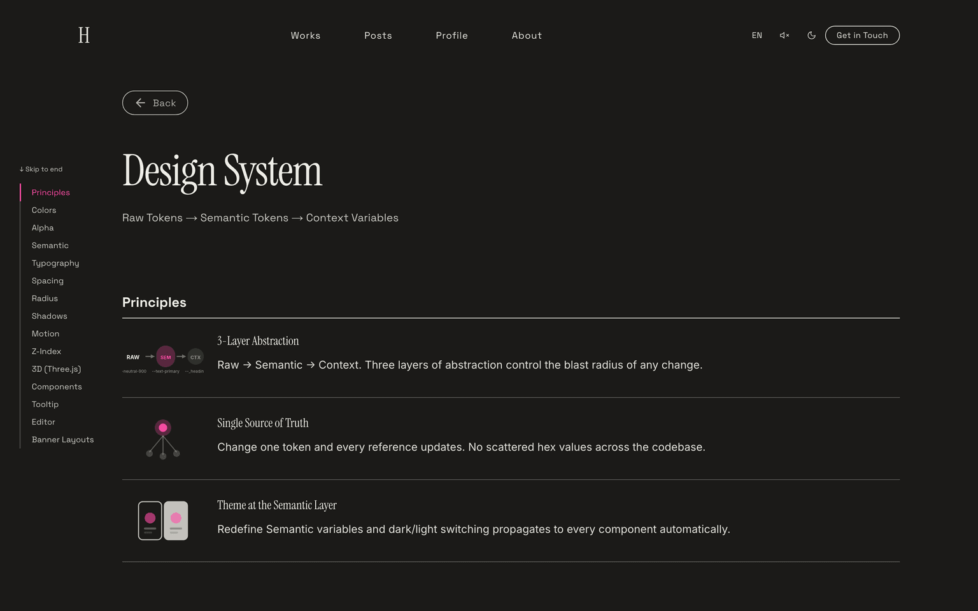
Task: Toggle the sound mute icon
Action: click(x=784, y=36)
